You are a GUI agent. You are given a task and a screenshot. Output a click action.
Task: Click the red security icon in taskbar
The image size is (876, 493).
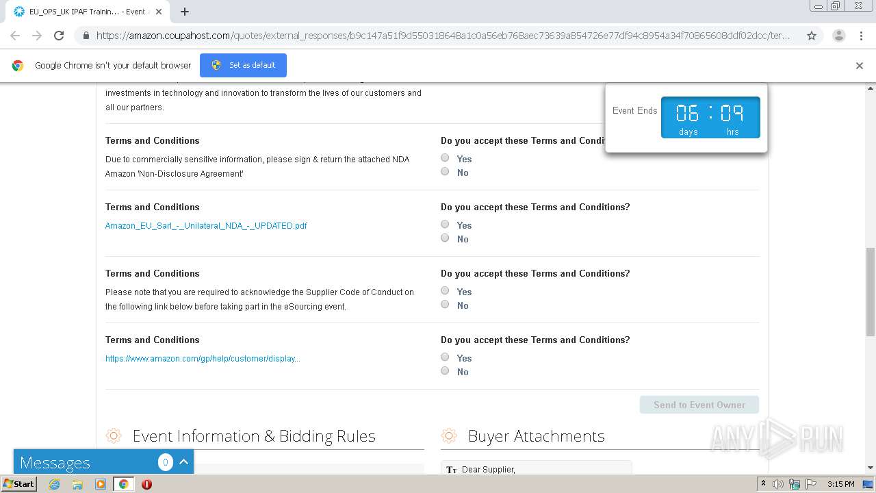[146, 484]
